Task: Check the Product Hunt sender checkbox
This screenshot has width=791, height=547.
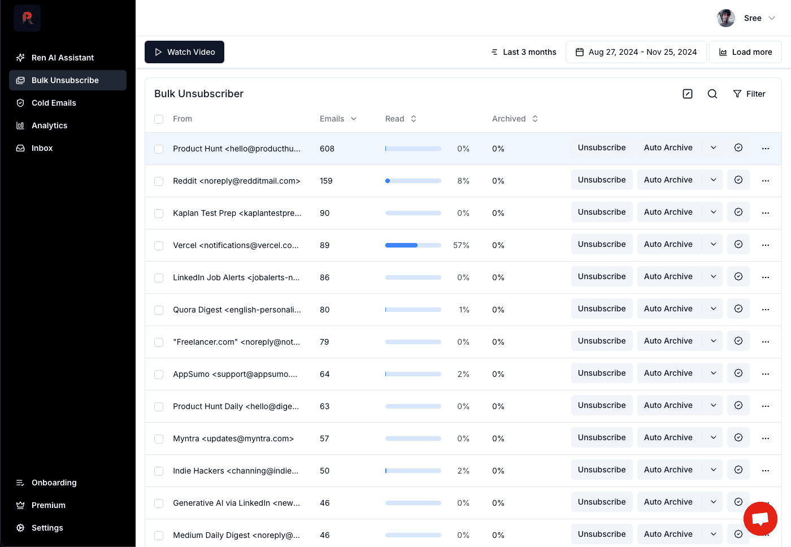Action: point(159,149)
